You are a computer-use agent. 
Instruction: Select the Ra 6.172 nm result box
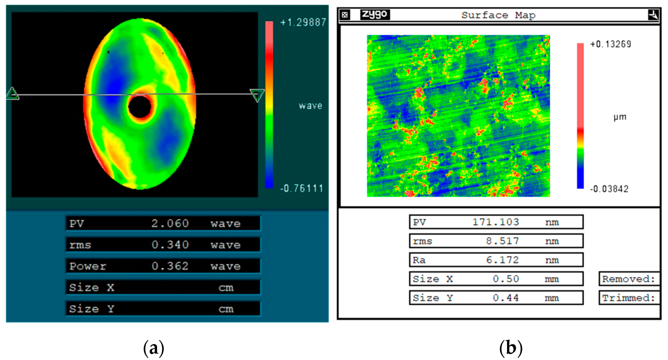[496, 260]
